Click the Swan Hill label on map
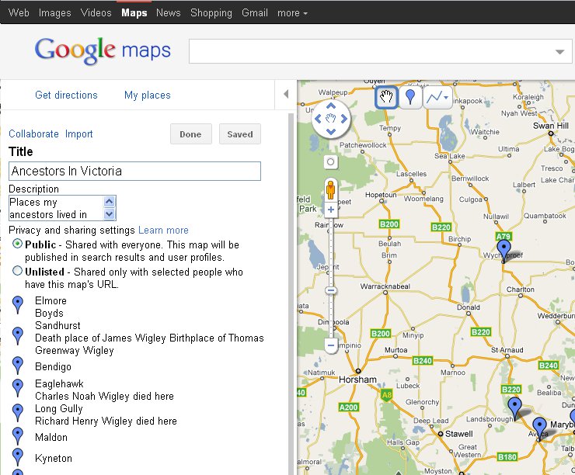575x475 pixels. tap(551, 126)
